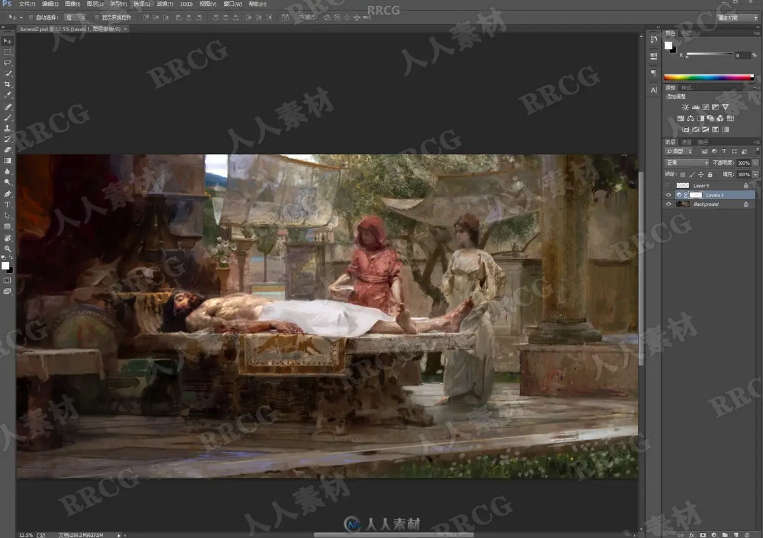The image size is (763, 538).
Task: Select the Lasso tool
Action: tap(8, 62)
